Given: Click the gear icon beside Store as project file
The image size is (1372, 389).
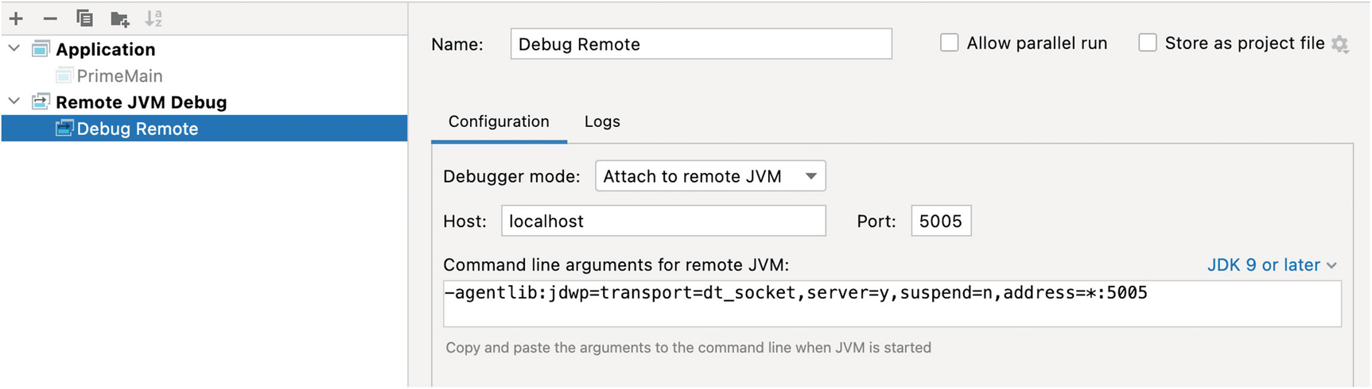Looking at the screenshot, I should 1340,44.
